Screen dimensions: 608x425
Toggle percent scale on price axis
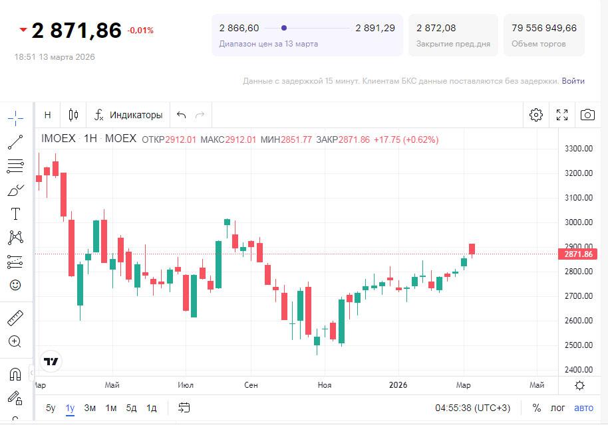(x=536, y=408)
